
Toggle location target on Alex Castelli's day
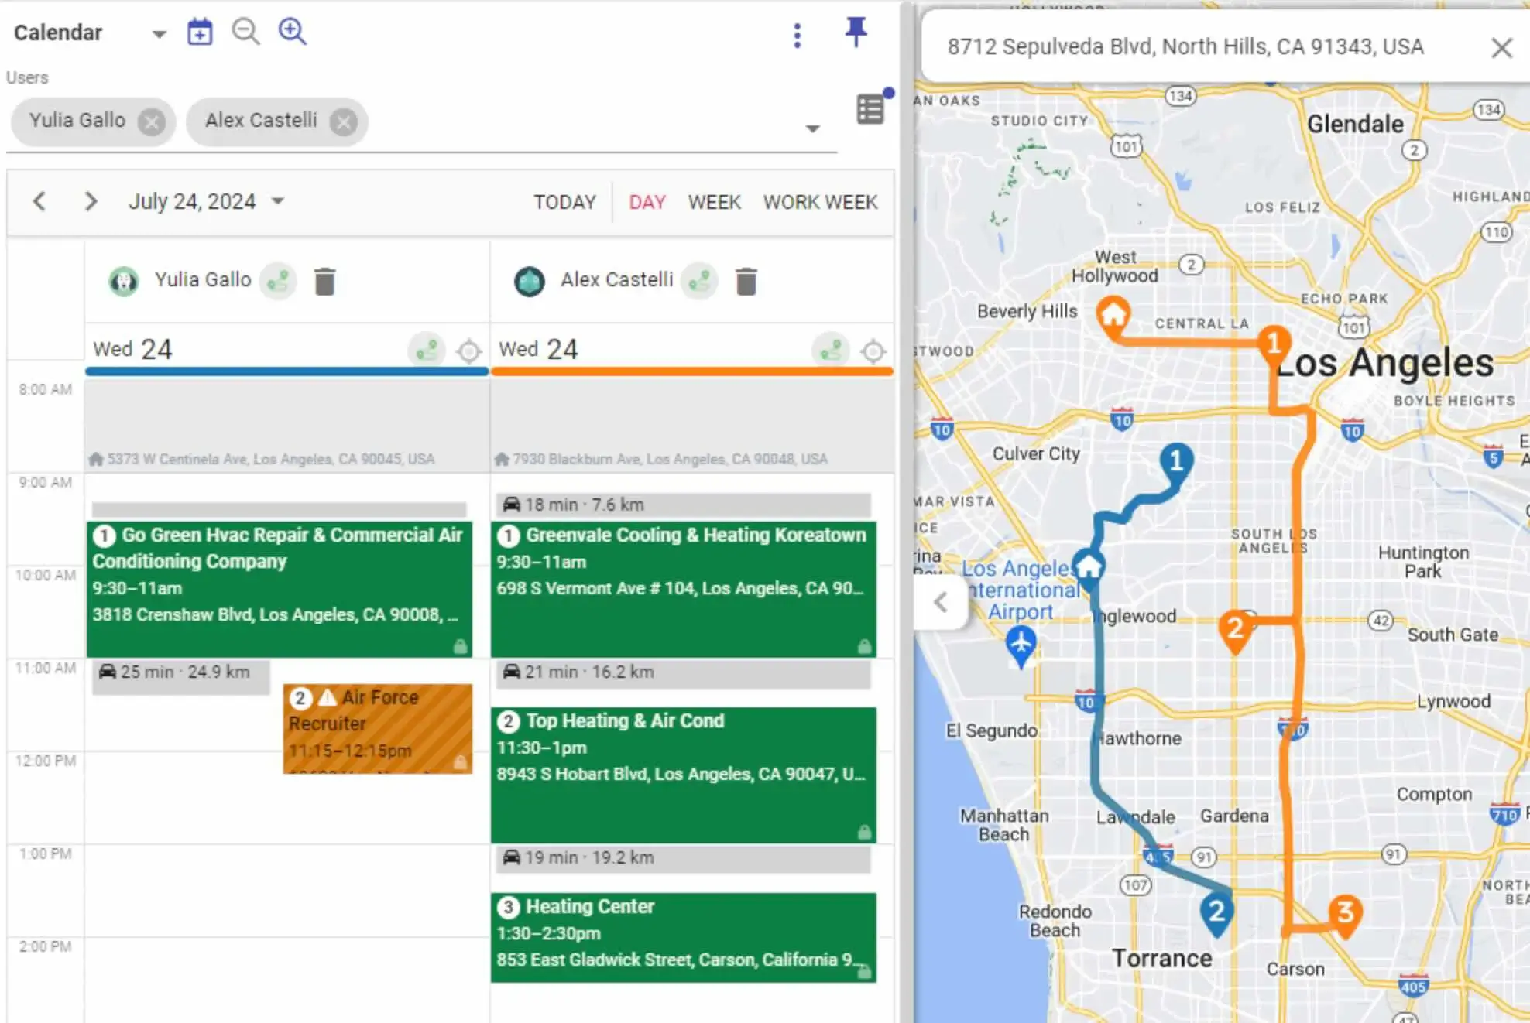tap(873, 351)
